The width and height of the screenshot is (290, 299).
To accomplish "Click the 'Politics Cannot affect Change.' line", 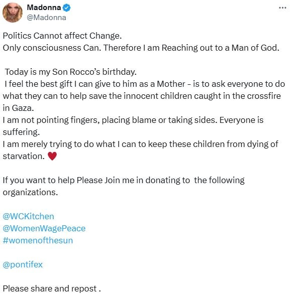I will (62, 36).
